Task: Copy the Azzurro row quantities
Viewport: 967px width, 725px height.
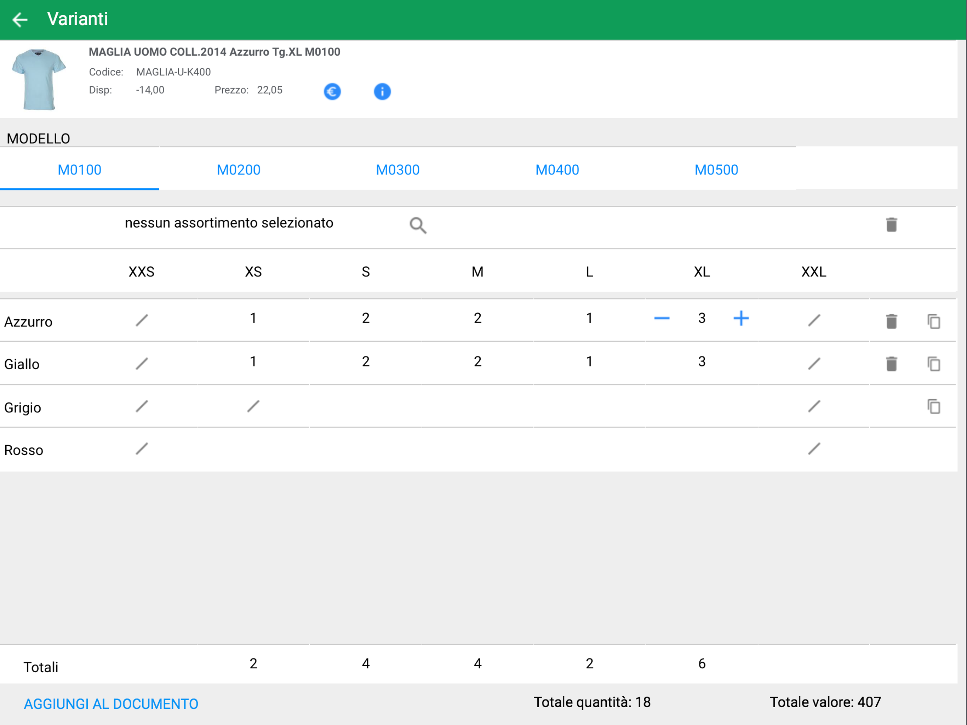Action: [x=934, y=321]
